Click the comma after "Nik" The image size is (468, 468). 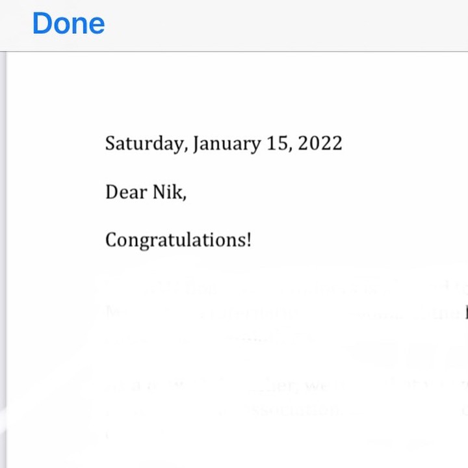(185, 196)
